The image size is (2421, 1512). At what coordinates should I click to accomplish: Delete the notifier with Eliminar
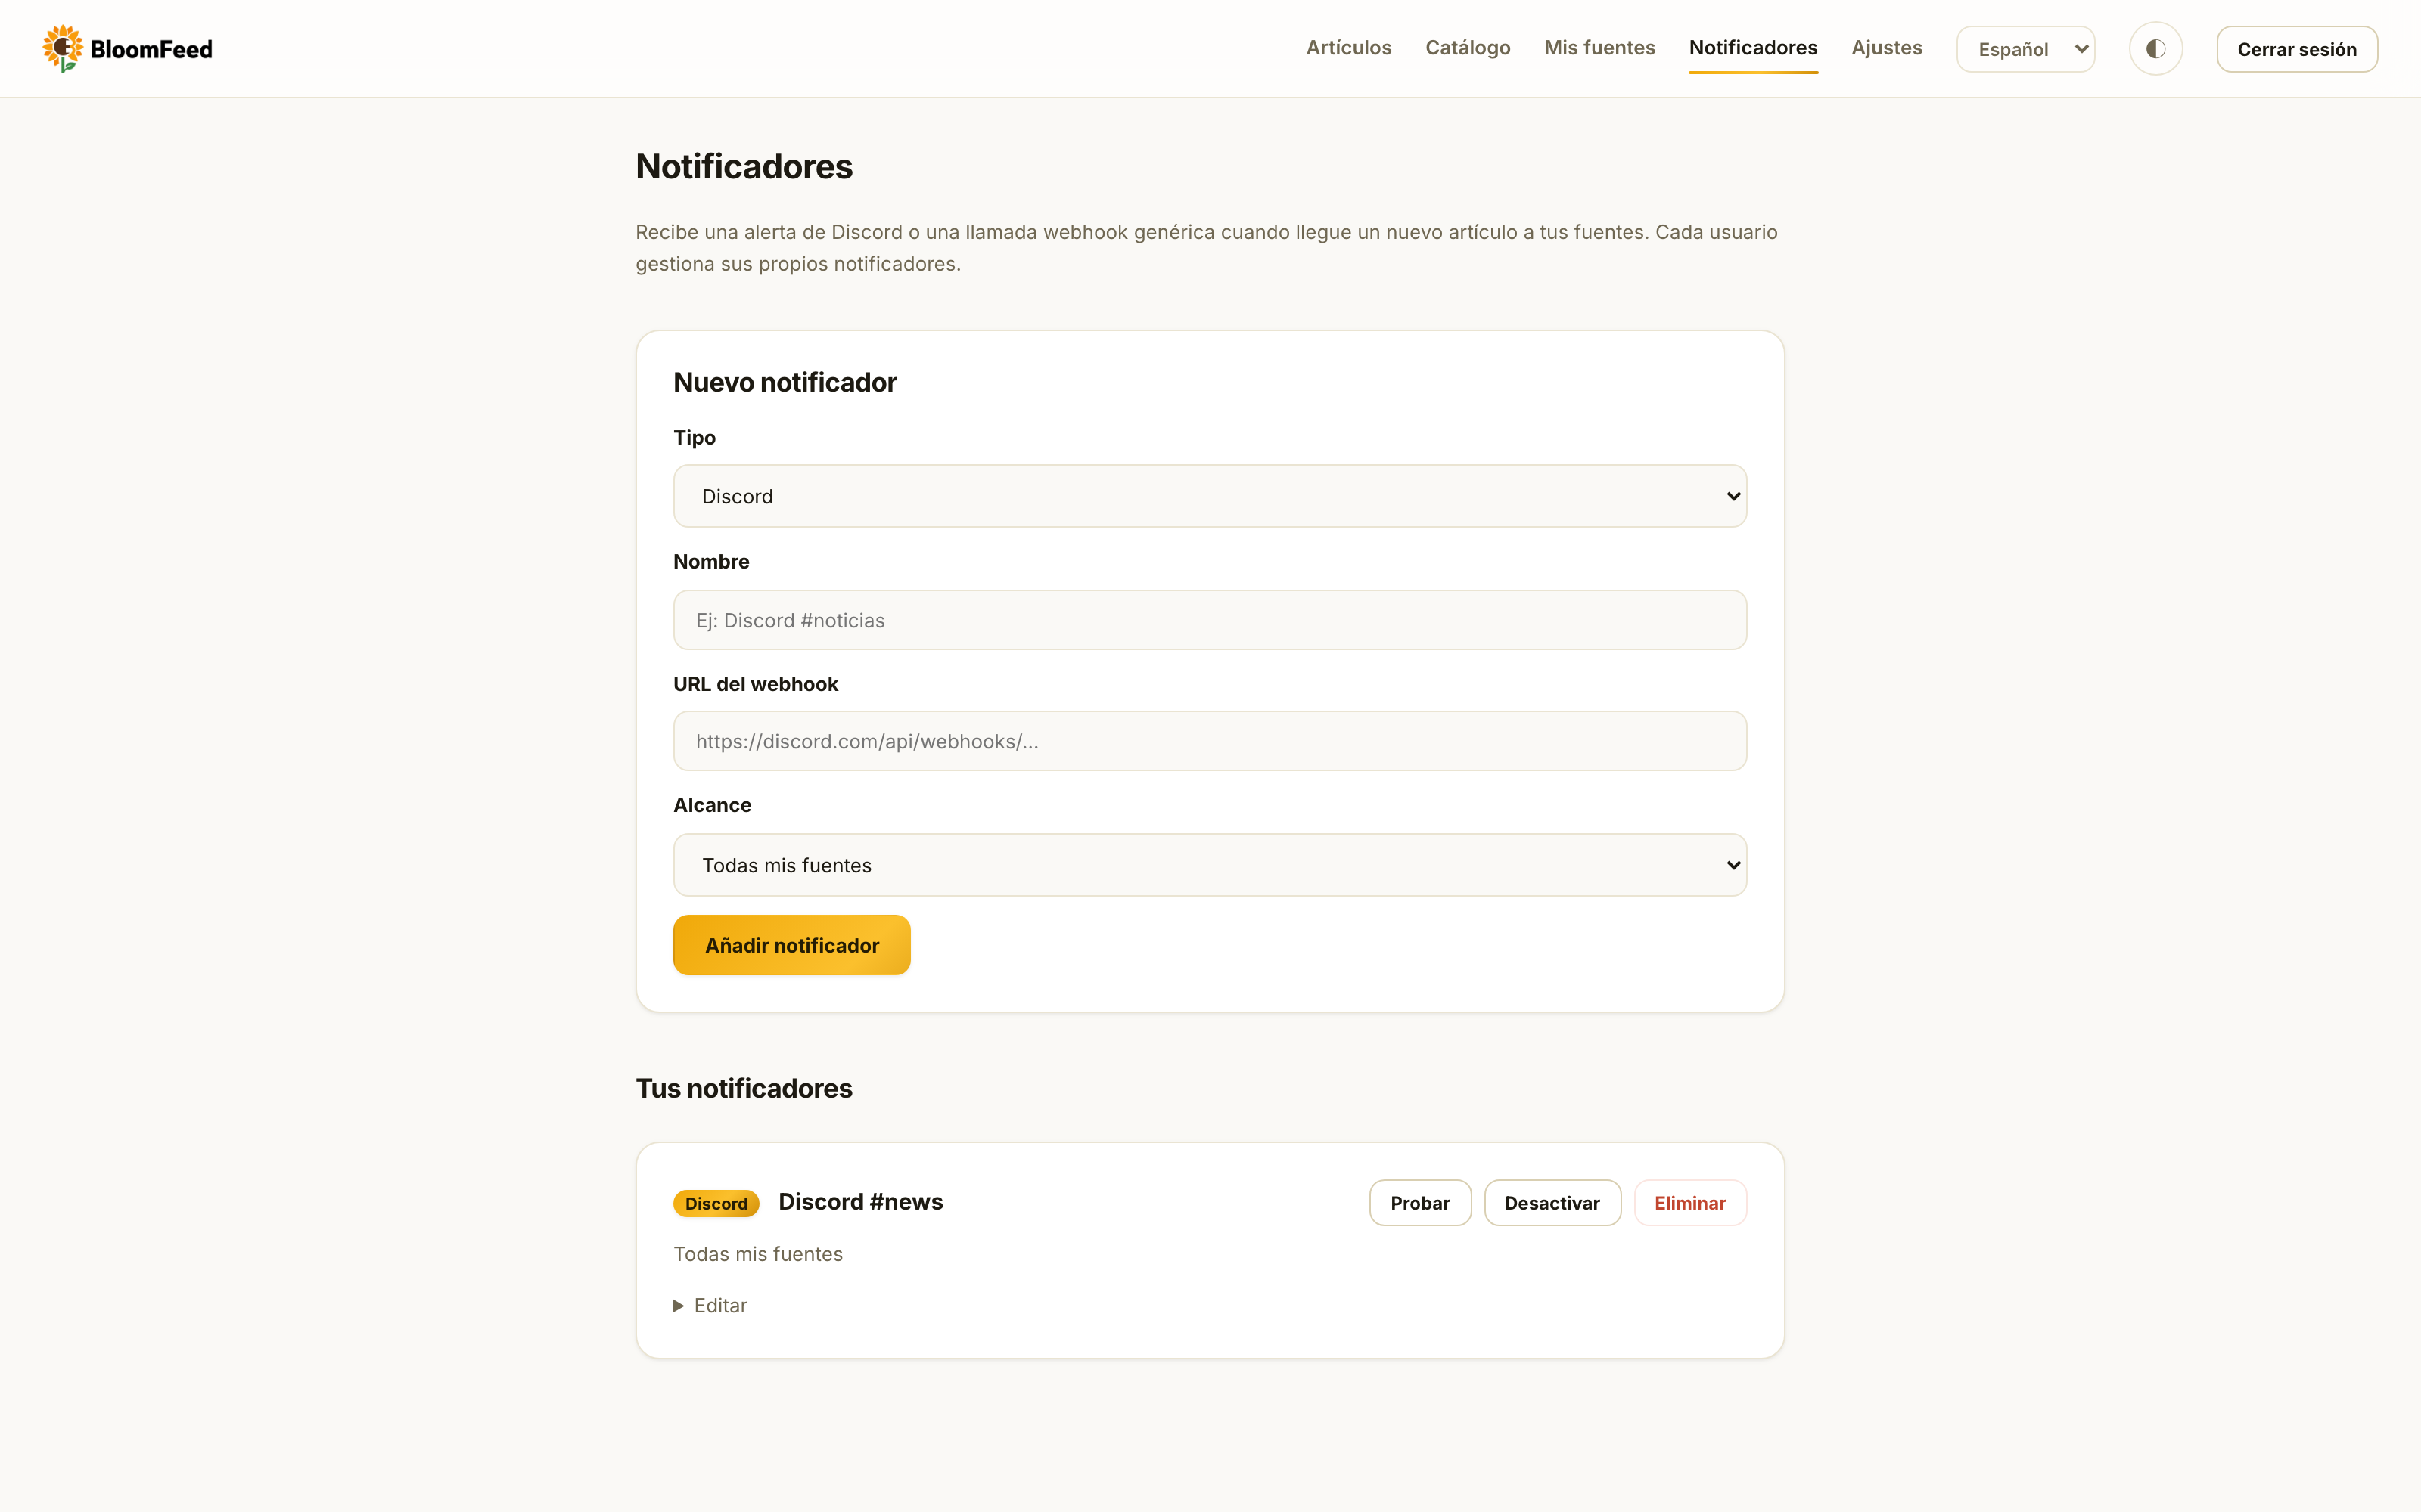[x=1689, y=1203]
